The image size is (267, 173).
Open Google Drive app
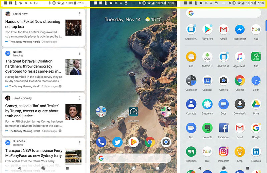256,104
